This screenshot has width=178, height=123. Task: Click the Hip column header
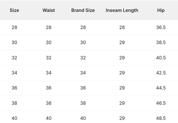pos(161,10)
